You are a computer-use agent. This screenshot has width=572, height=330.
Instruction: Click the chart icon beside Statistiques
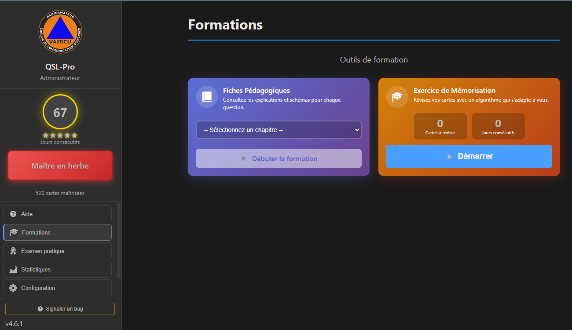(x=13, y=269)
